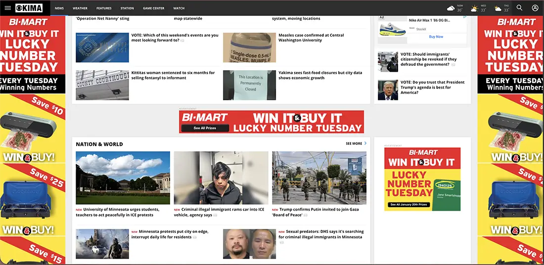Click the soldiers in street photo
Screen dimensions: 544x265
319,177
